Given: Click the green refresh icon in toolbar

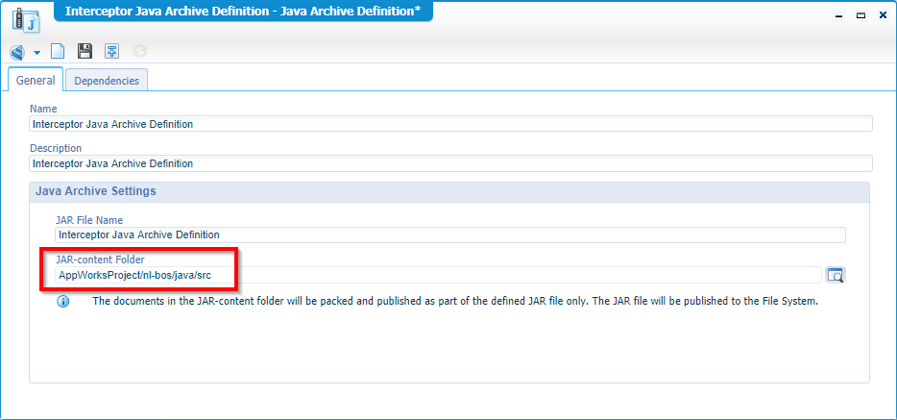Looking at the screenshot, I should pos(140,52).
